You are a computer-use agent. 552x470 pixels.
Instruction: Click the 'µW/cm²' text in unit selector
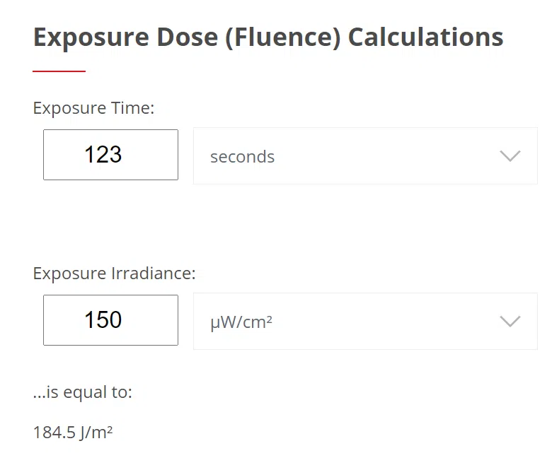click(x=241, y=322)
